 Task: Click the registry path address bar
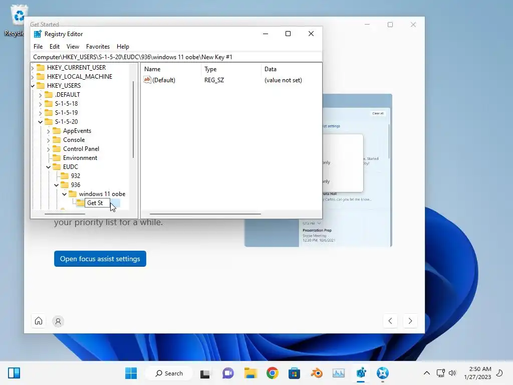[x=176, y=57]
